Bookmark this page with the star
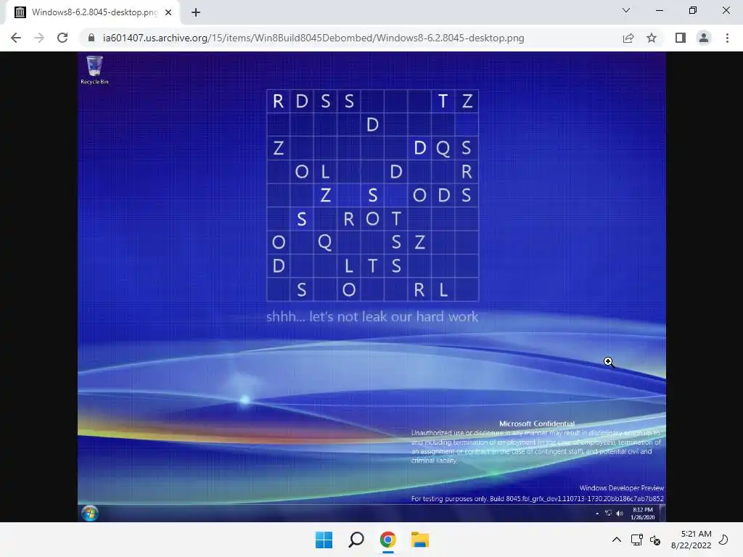743x557 pixels. click(x=652, y=38)
